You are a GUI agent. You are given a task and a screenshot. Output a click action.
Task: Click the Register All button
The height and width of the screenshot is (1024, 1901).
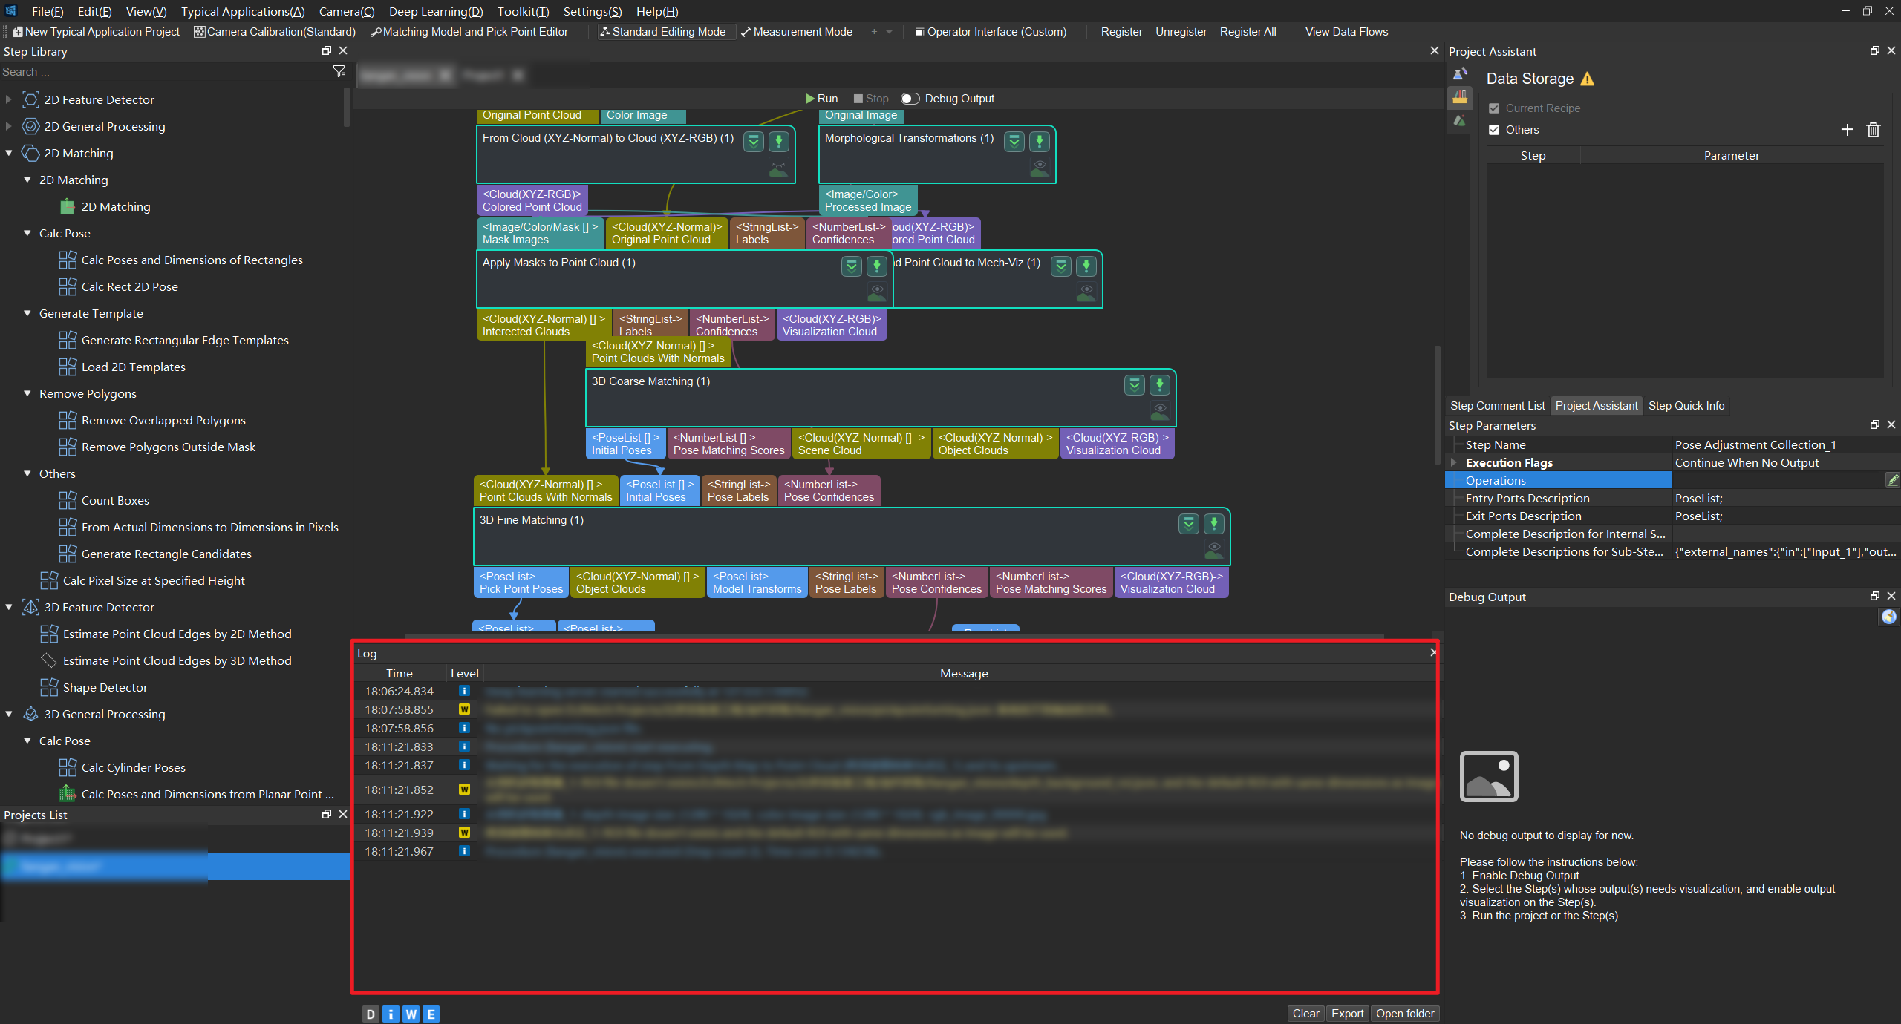[x=1248, y=32]
